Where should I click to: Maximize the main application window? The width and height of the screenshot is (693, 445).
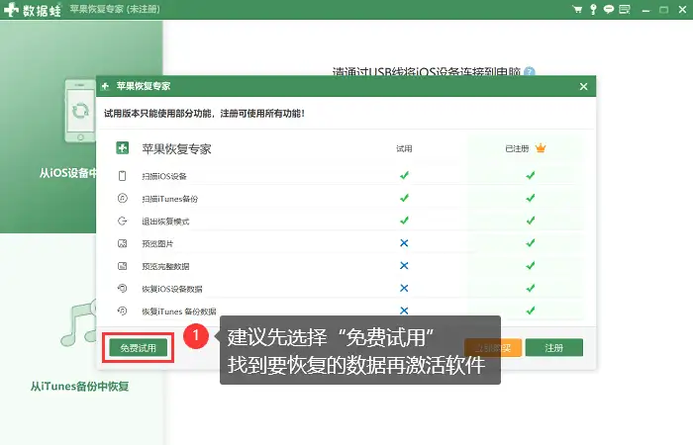pyautogui.click(x=664, y=10)
